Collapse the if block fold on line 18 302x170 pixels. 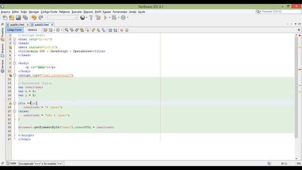point(15,103)
